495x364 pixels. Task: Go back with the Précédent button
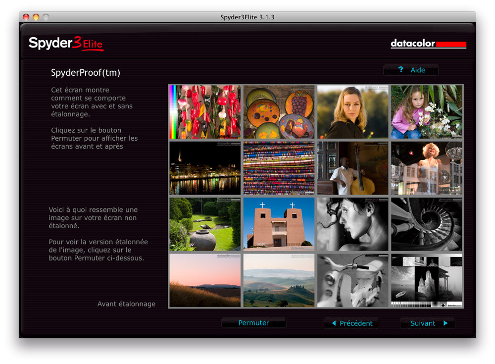tap(351, 323)
